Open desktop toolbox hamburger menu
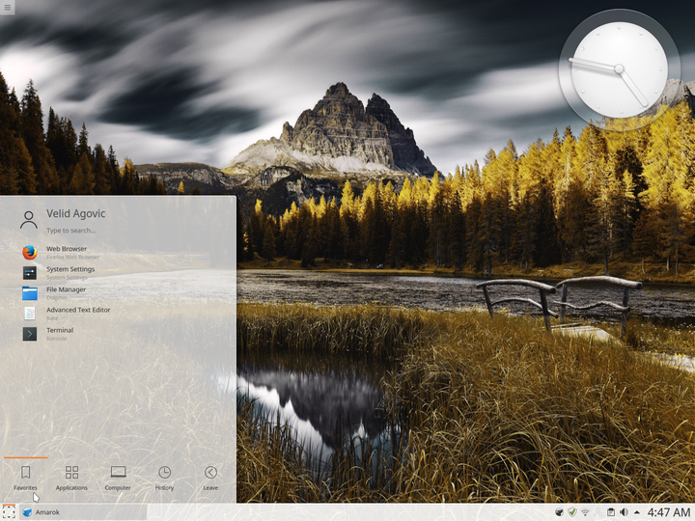Viewport: 695px width, 521px height. pyautogui.click(x=7, y=7)
